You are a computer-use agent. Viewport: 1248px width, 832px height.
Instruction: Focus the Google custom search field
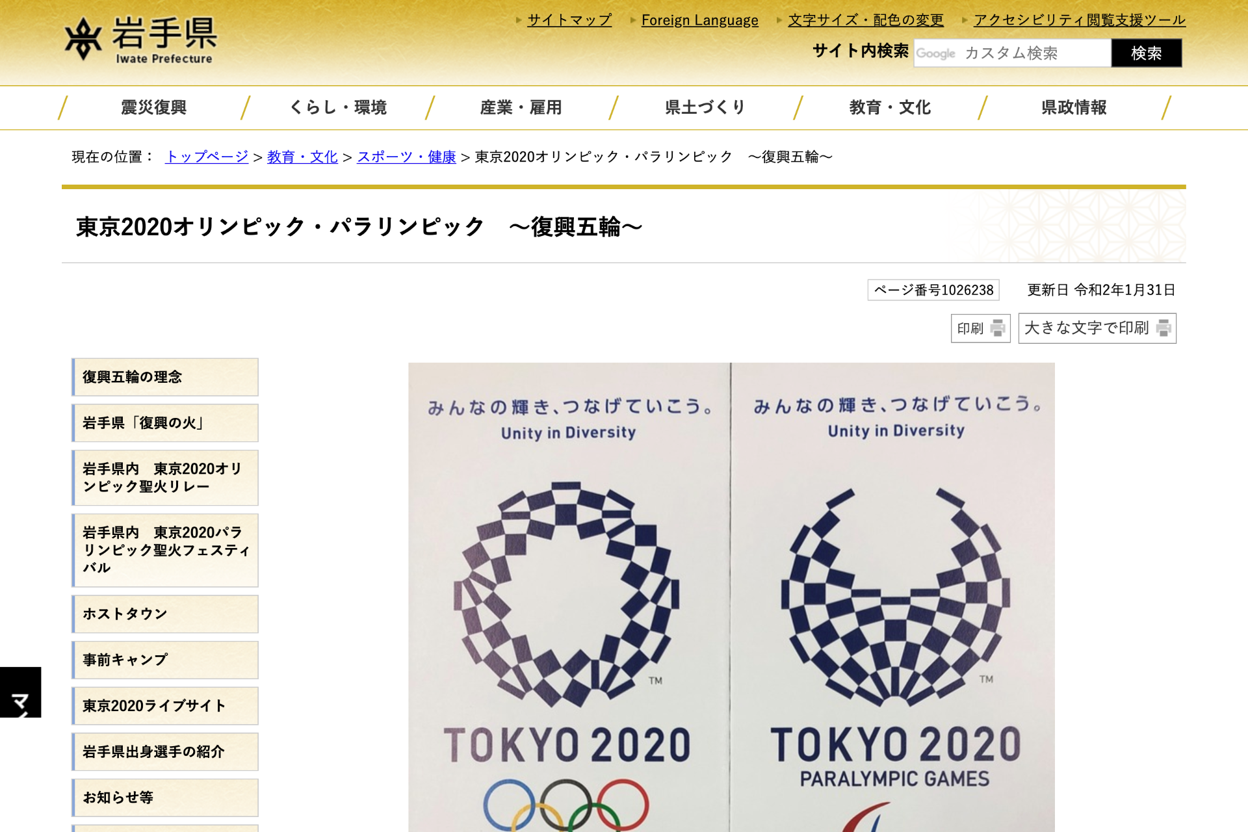(x=1013, y=53)
